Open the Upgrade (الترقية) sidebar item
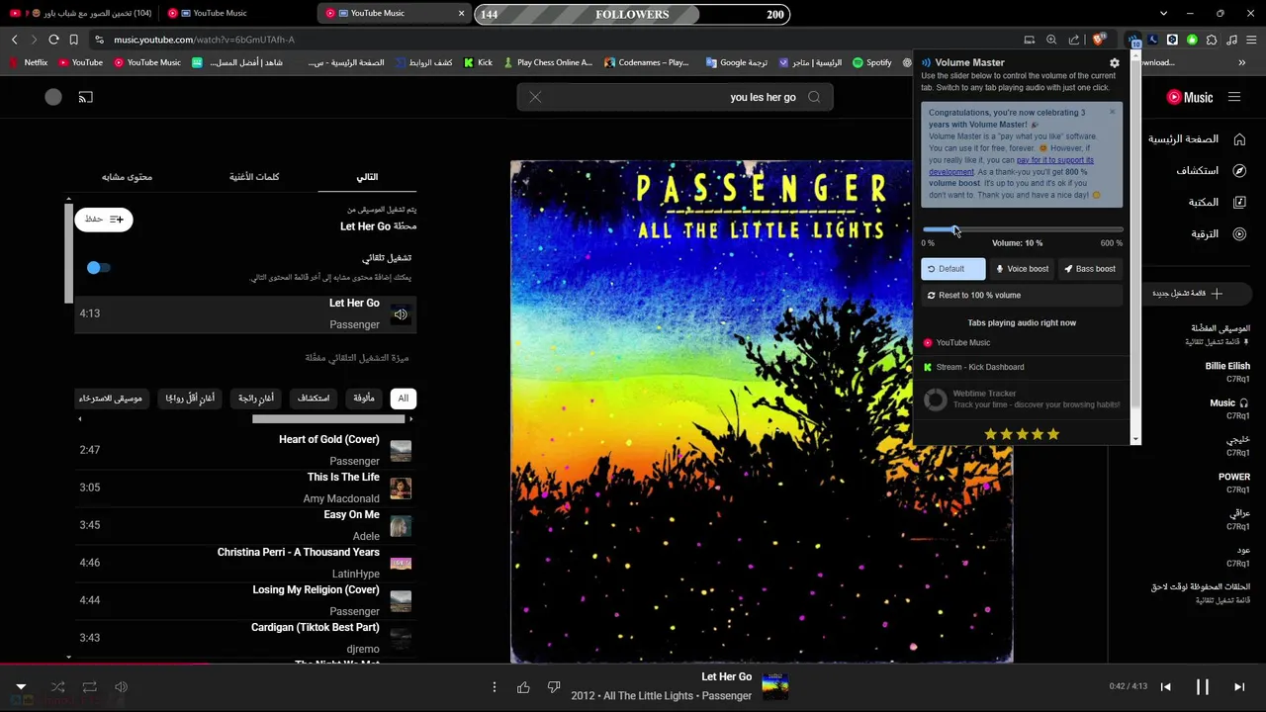The width and height of the screenshot is (1266, 712). coord(1219,234)
